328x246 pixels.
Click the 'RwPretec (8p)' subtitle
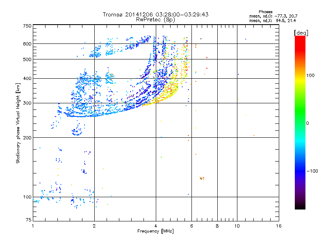155,20
